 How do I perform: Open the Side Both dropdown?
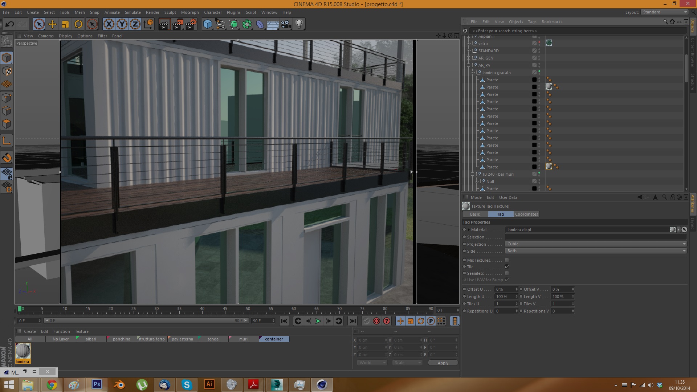[595, 251]
